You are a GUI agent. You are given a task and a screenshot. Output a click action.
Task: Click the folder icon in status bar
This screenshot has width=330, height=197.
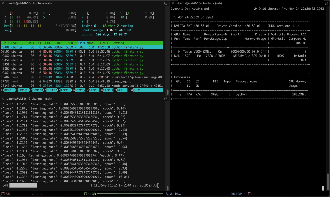pyautogui.click(x=250, y=194)
